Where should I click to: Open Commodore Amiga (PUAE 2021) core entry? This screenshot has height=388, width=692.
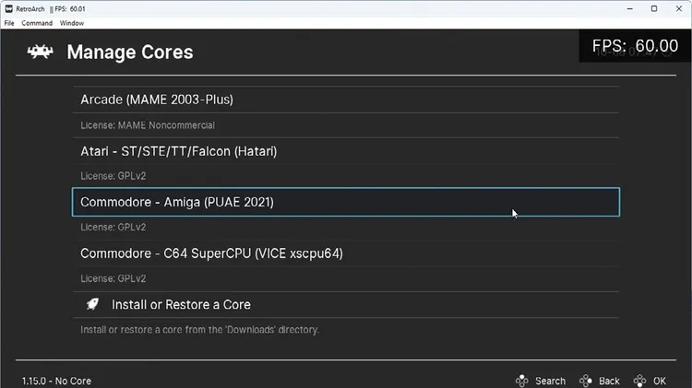click(x=346, y=202)
